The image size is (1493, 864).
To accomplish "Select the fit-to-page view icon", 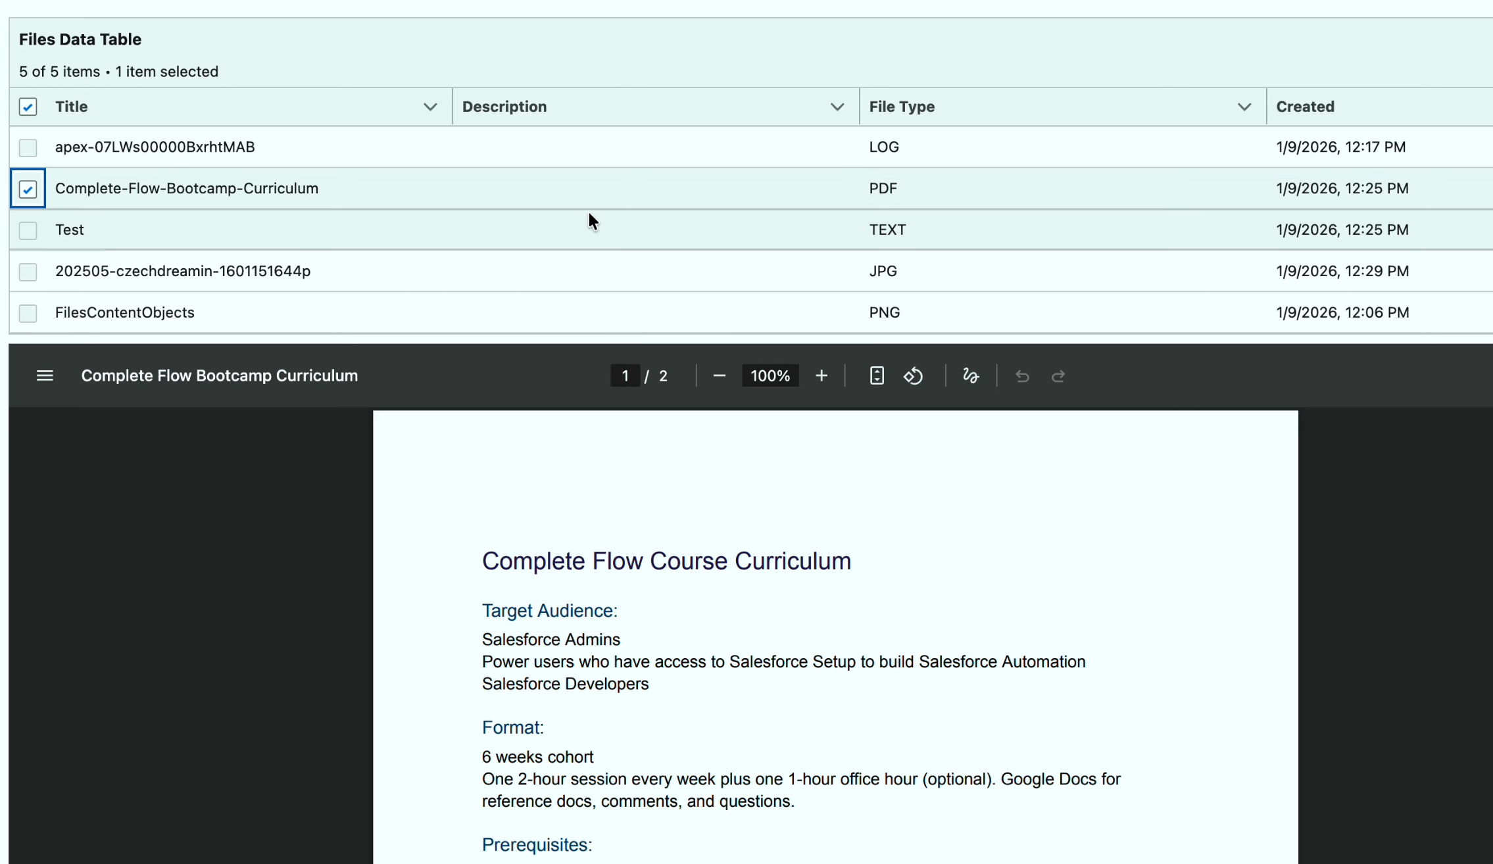I will (876, 375).
